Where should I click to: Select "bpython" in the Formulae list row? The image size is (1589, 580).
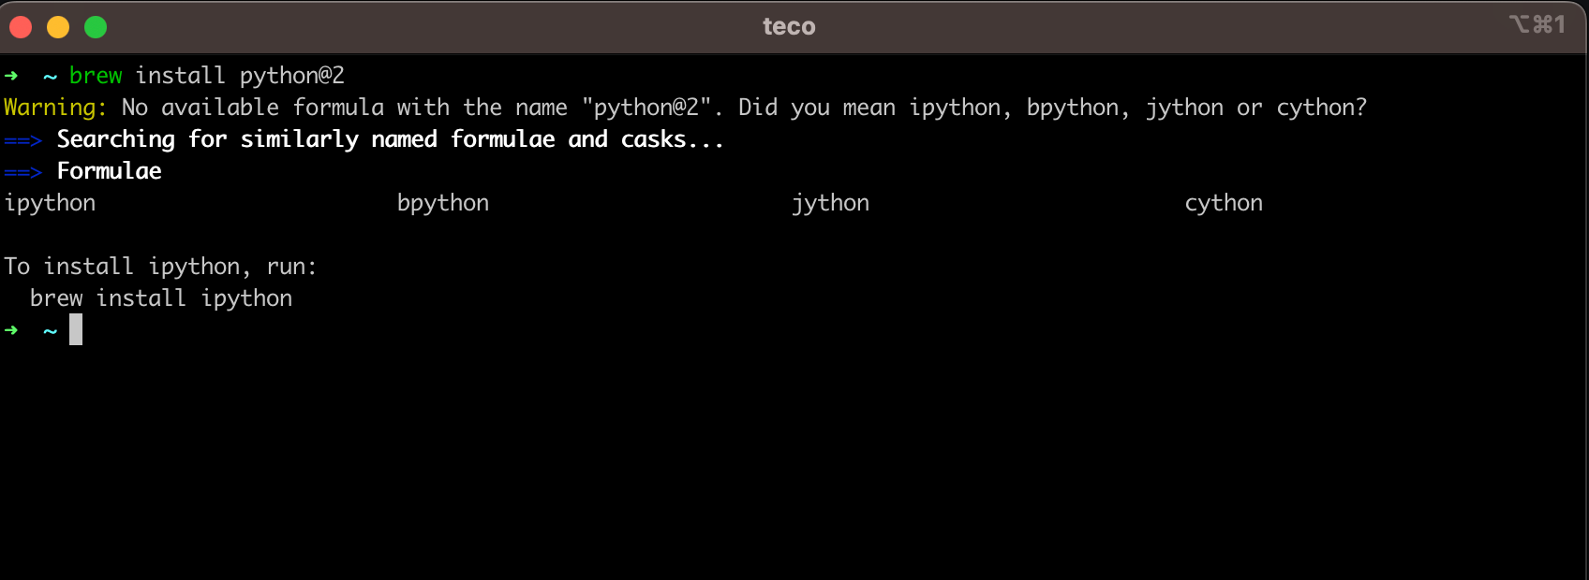click(443, 203)
